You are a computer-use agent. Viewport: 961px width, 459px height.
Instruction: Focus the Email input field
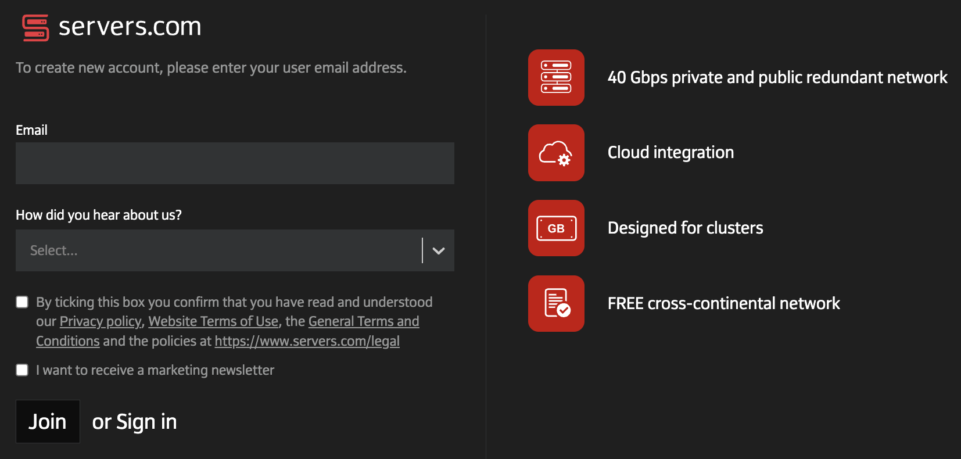click(235, 163)
